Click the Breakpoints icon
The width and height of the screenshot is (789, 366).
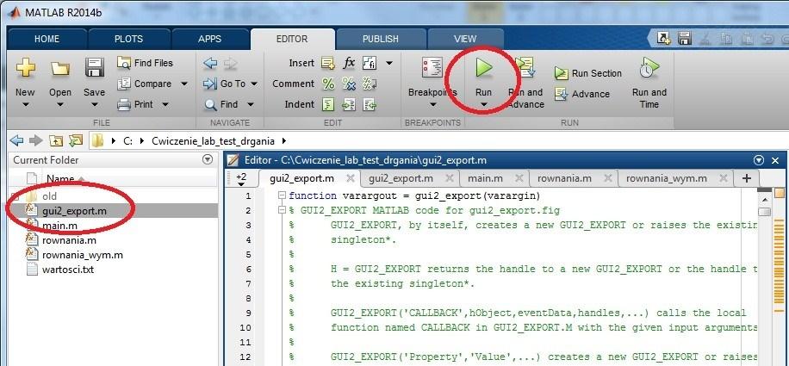tap(432, 67)
